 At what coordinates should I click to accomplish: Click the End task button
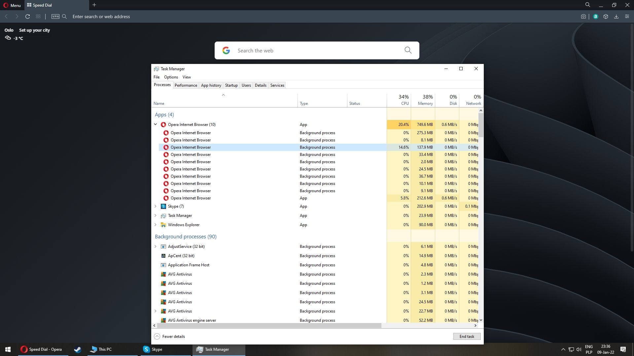tap(466, 336)
